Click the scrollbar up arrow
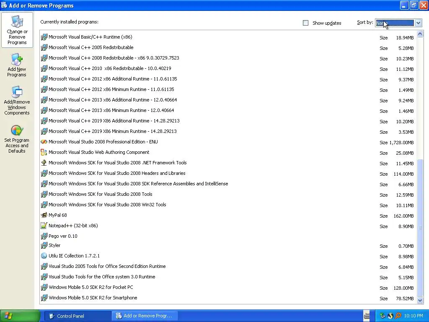This screenshot has width=429, height=322. [420, 34]
